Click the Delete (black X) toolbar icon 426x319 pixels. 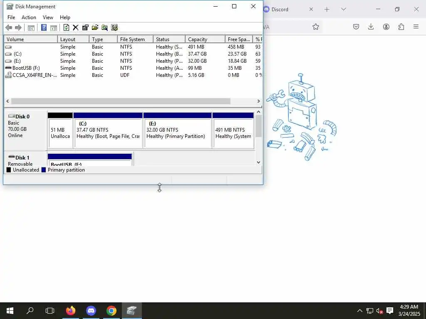tap(76, 27)
